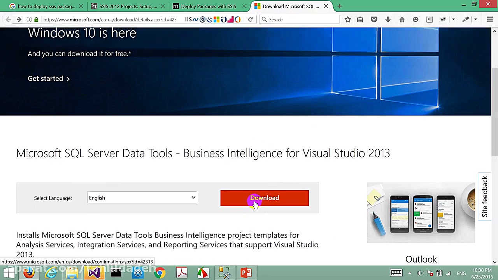The height and width of the screenshot is (280, 498).
Task: Open the Windows Start button
Action: pos(9,273)
